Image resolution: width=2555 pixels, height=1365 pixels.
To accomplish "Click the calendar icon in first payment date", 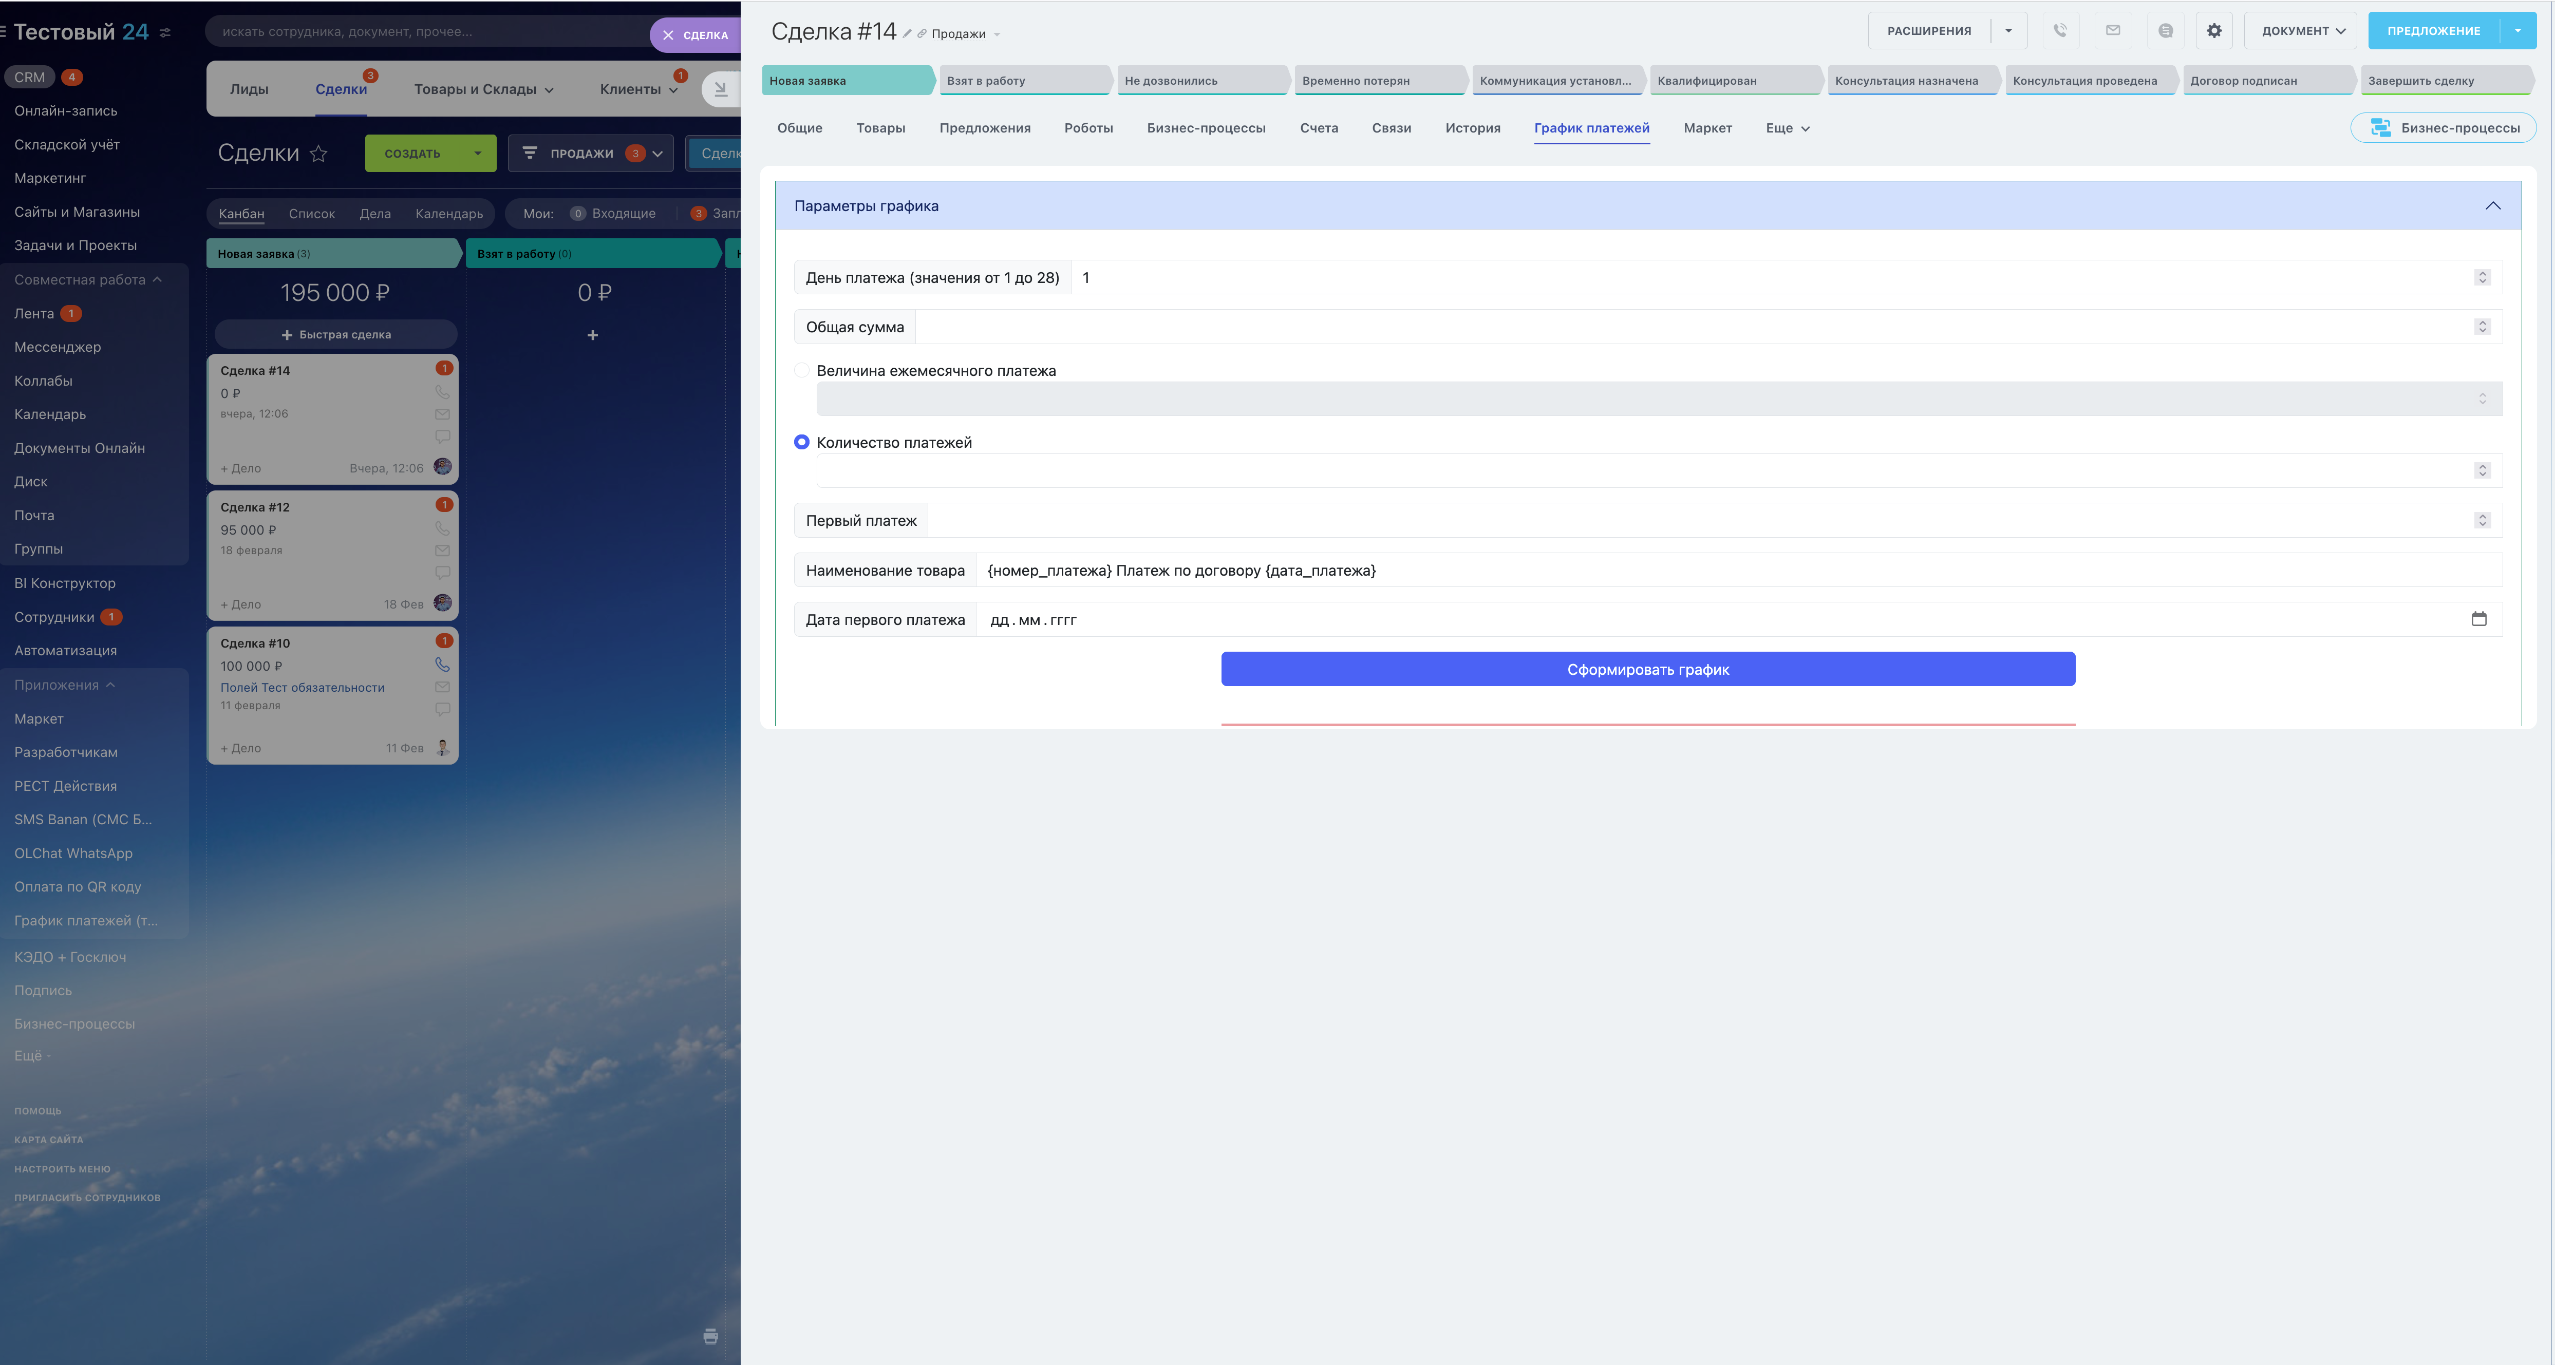I will 2478,619.
